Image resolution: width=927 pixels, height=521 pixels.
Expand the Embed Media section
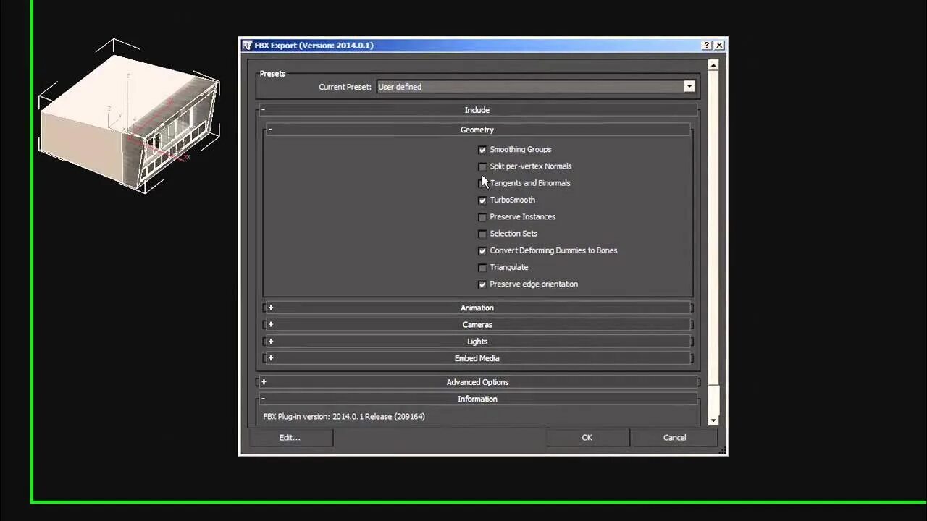pos(477,358)
